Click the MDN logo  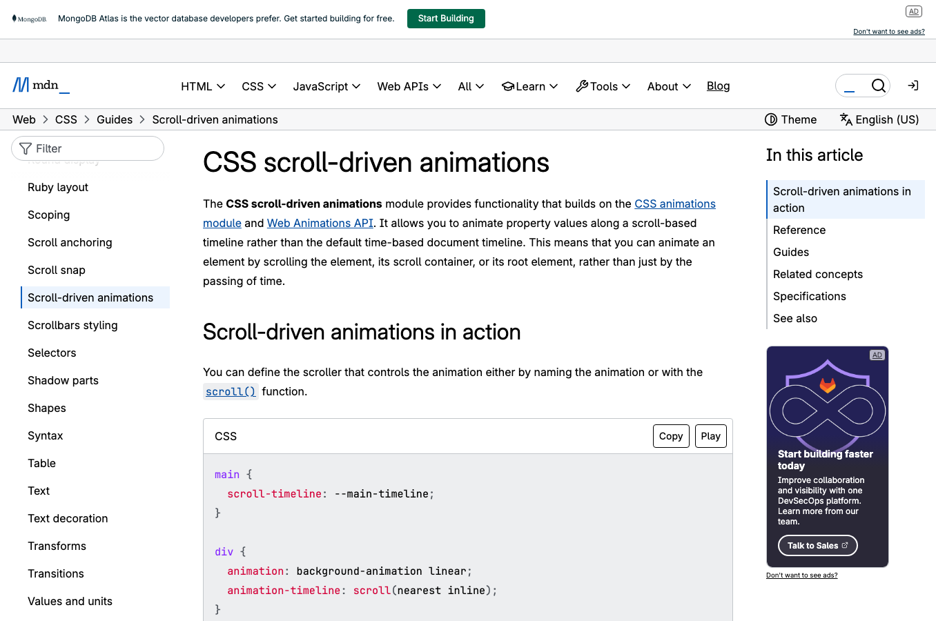coord(40,85)
